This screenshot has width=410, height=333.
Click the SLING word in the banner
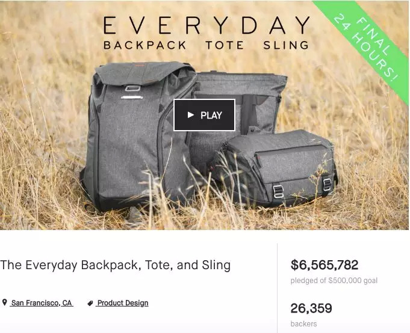pyautogui.click(x=286, y=45)
